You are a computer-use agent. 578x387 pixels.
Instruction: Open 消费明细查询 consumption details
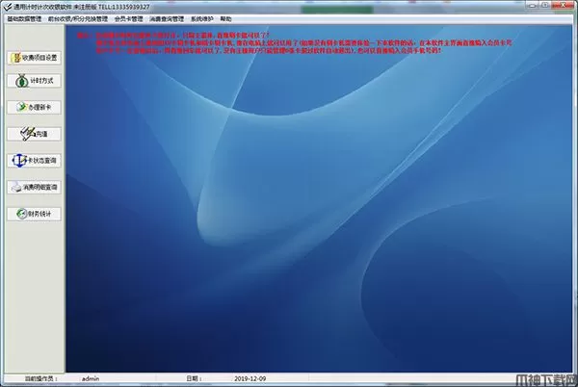(34, 187)
